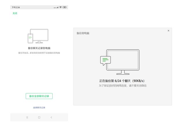
Task: Click the 正在备份第 6/24 个聊天 progress text
Action: 122,81
